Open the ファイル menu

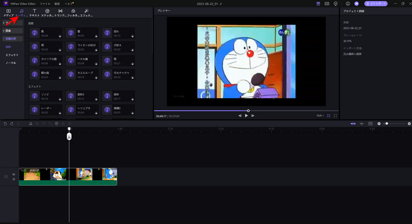[45, 3]
